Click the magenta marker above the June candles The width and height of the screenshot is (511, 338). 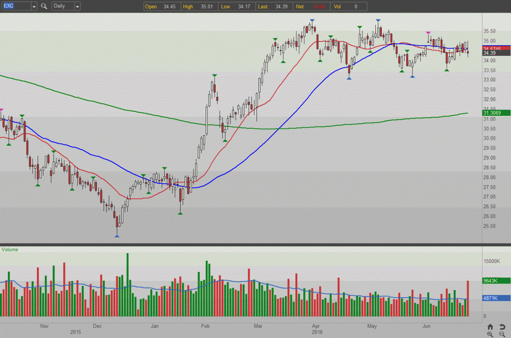(428, 33)
